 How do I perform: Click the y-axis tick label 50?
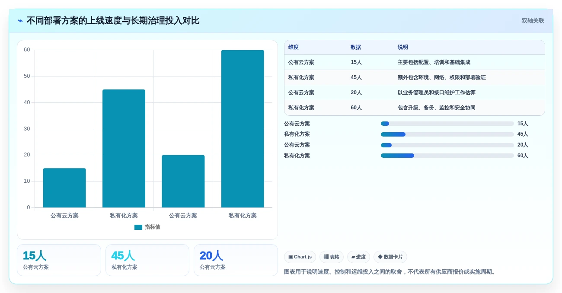coord(27,76)
